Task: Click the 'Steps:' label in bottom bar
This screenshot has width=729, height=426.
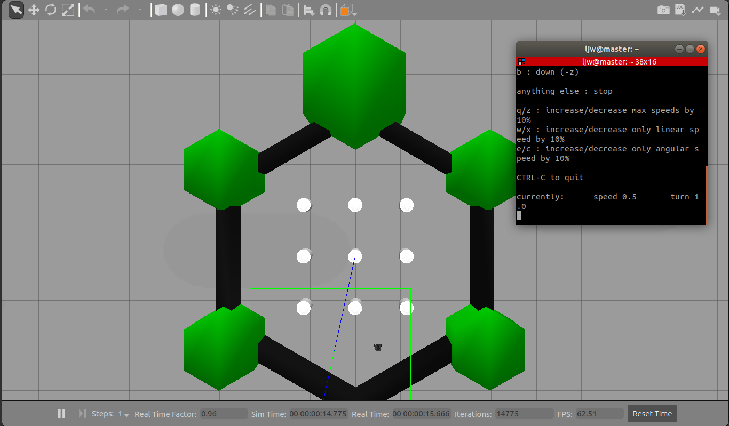Action: (x=102, y=414)
